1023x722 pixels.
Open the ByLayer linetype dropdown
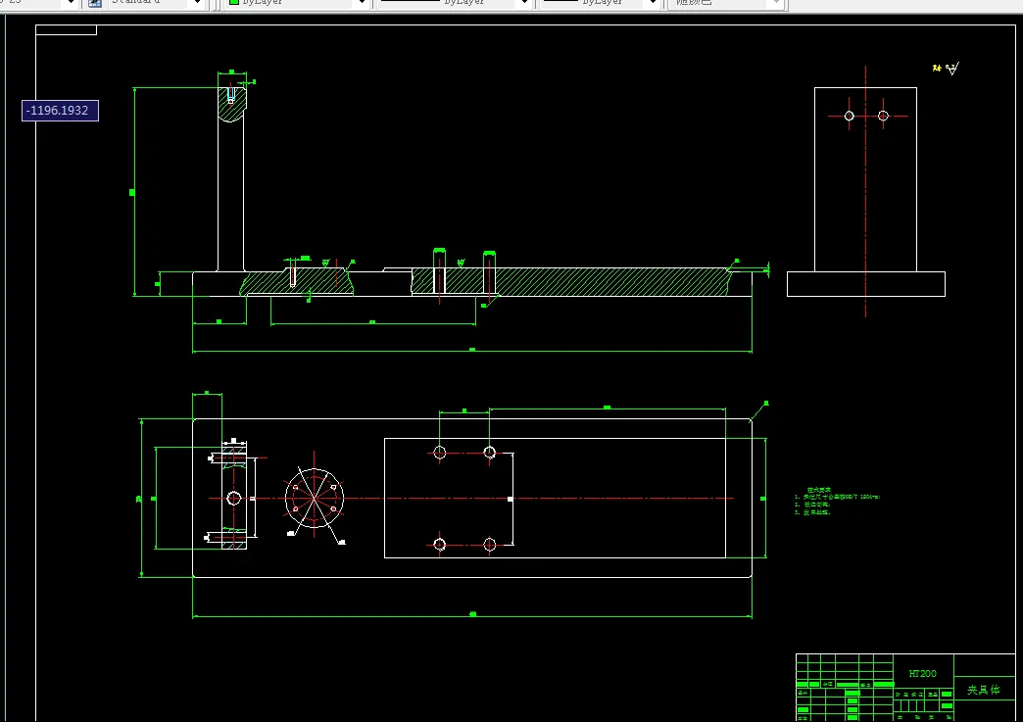[454, 4]
